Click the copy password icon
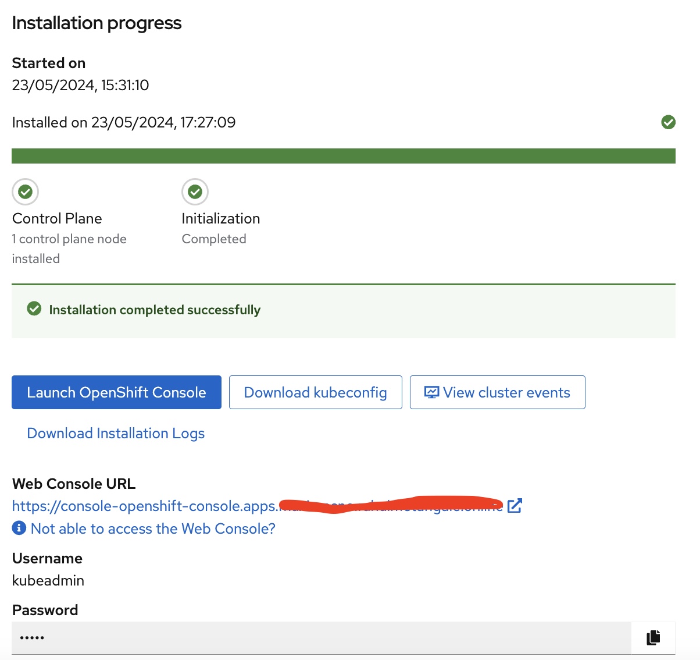 (653, 638)
